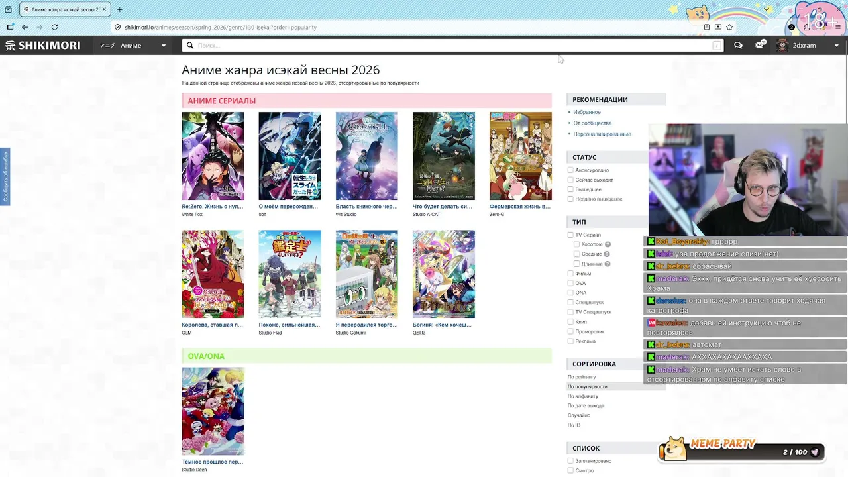Screen dimensions: 848x477
Task: Go forward in browser history
Action: [x=40, y=27]
